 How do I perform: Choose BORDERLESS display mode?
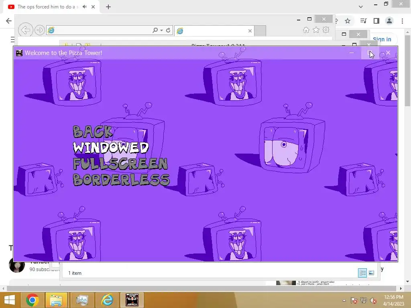click(121, 180)
